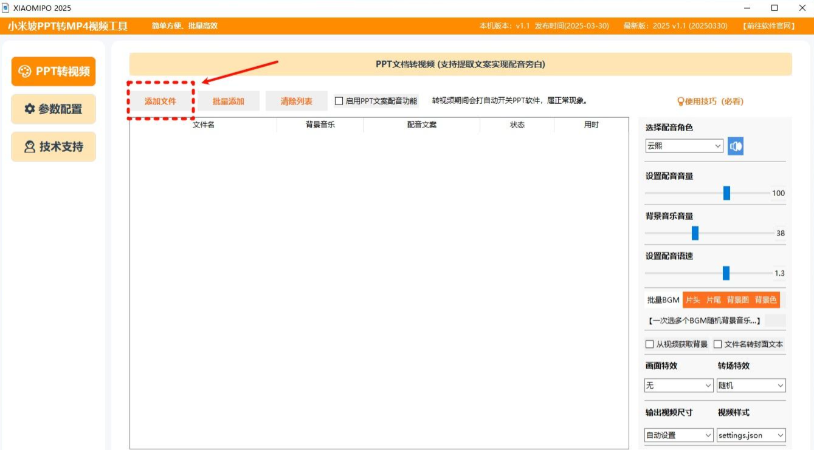Enable 启用PPT文案配音功能 checkbox
Screen dimensions: 814x450
[x=339, y=101]
